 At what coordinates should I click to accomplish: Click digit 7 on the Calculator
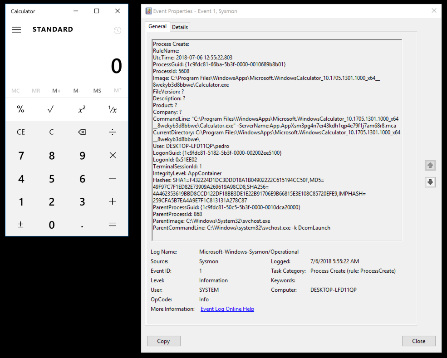21,156
